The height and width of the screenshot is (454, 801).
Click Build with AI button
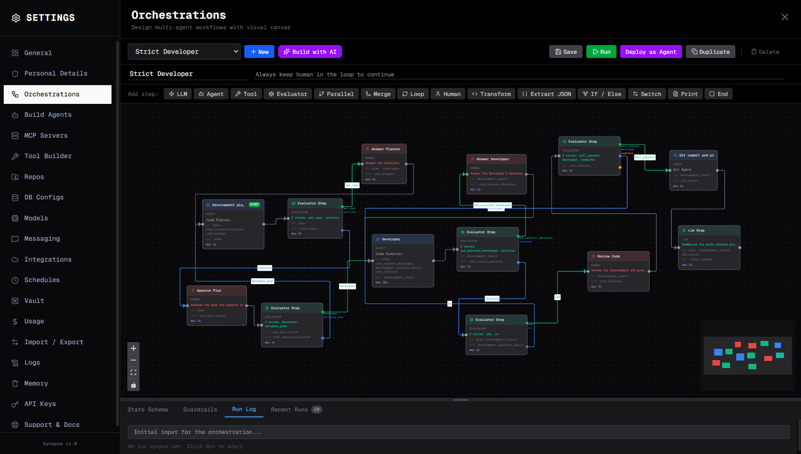[x=310, y=52]
